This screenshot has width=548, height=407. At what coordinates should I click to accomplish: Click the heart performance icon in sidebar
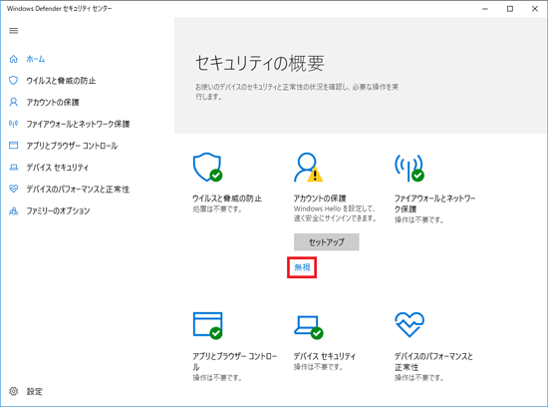coord(13,189)
